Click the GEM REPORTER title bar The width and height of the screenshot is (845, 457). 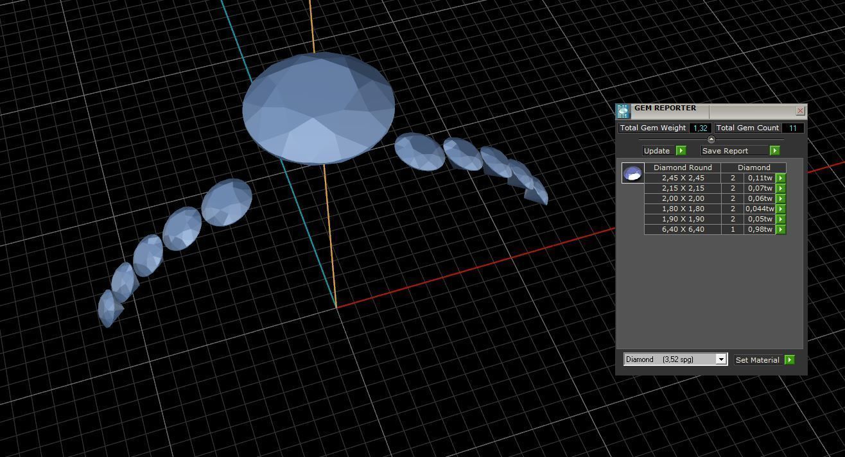coord(711,110)
